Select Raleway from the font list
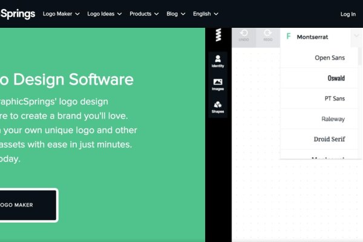The width and height of the screenshot is (363, 242). click(333, 119)
